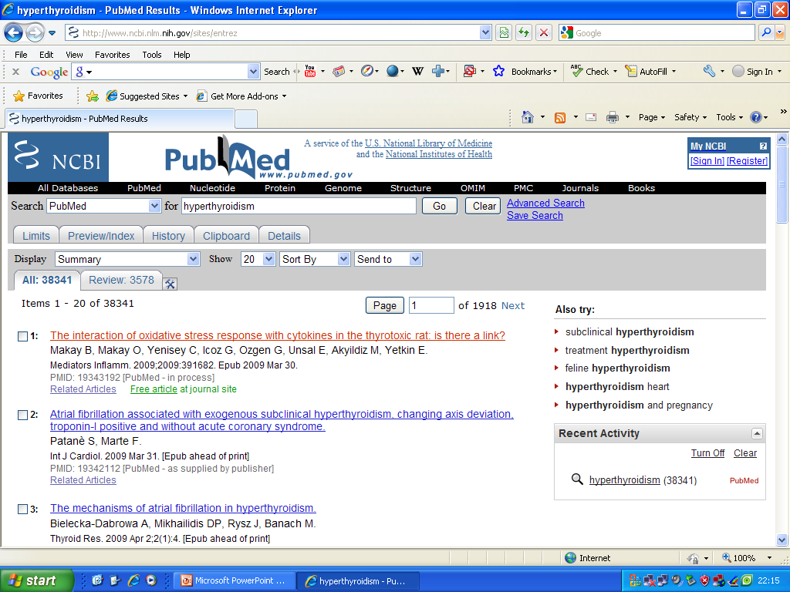Click the Go search button
The width and height of the screenshot is (790, 592).
click(439, 206)
